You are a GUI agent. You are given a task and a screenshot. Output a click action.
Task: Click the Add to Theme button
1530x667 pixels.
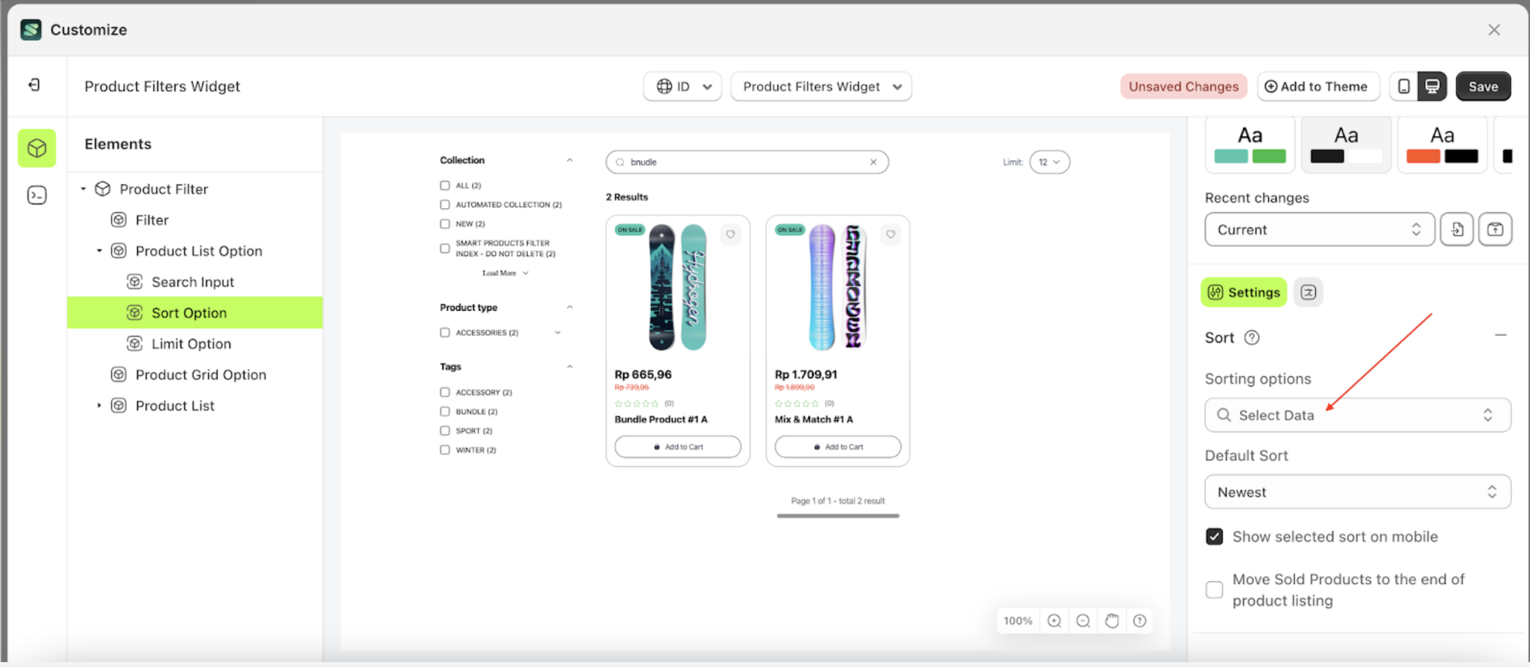click(1318, 86)
